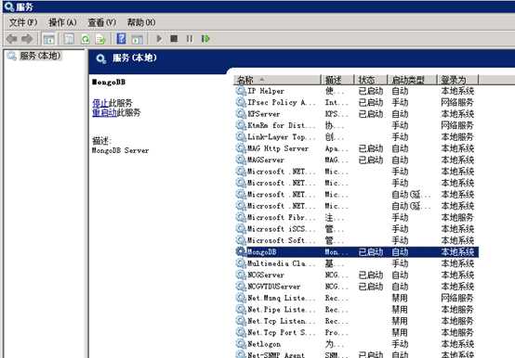Select the Link-Layer Top... service name
Image resolution: width=515 pixels, height=358 pixels.
point(282,137)
